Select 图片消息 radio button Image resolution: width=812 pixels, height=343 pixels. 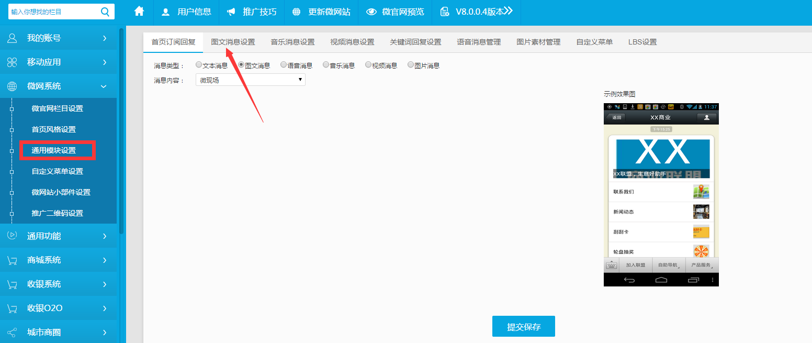[x=411, y=65]
